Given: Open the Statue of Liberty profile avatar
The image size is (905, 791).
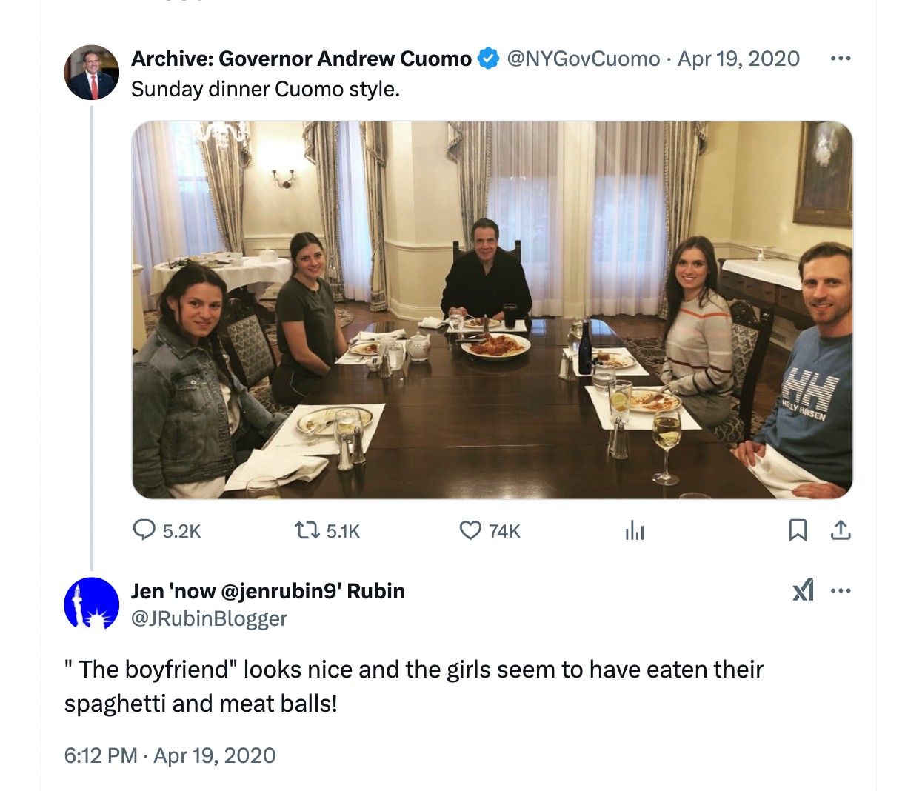Looking at the screenshot, I should (x=92, y=604).
